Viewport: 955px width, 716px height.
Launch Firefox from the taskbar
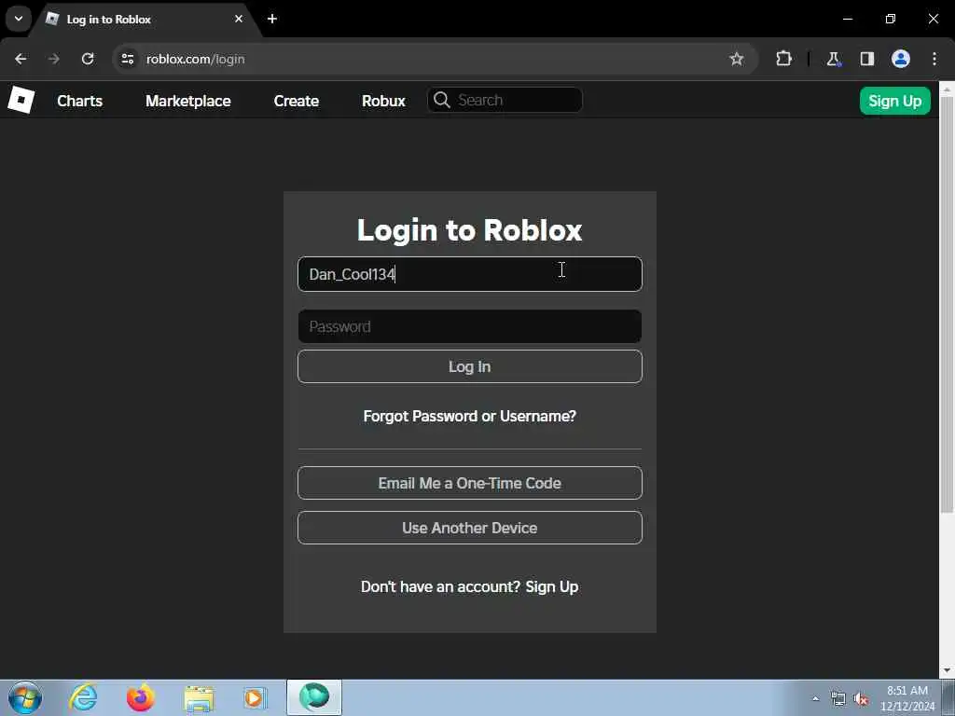(x=140, y=697)
